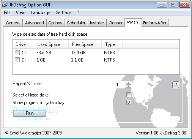Switch to the Before-After tab
This screenshot has width=192, height=139.
(x=155, y=23)
